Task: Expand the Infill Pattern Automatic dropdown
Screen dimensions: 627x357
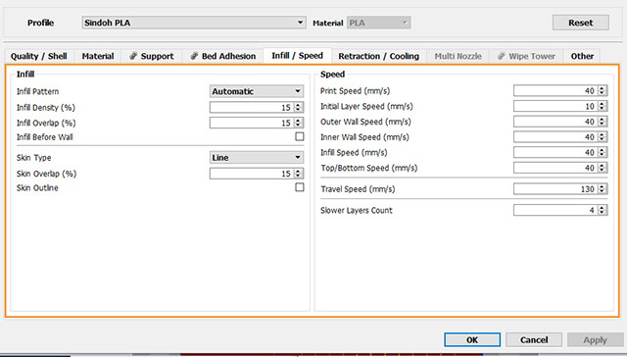Action: [x=257, y=91]
